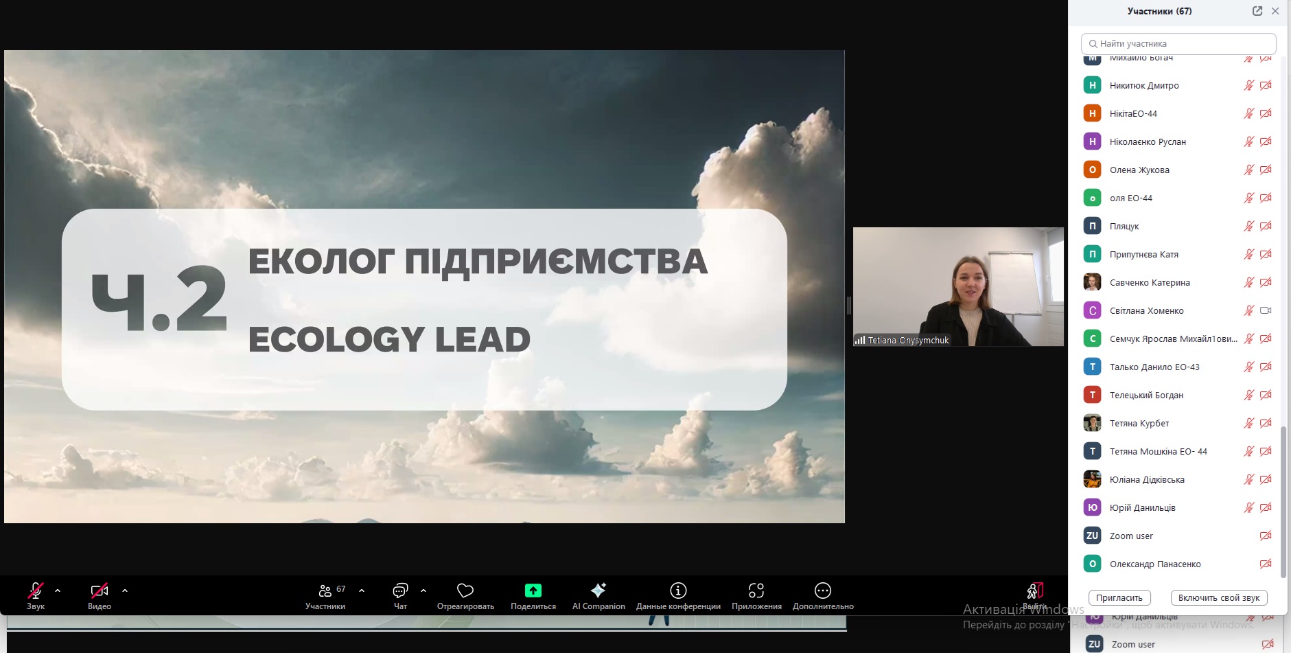Open conference info (Данные конференции)
The width and height of the screenshot is (1291, 653).
pos(677,591)
